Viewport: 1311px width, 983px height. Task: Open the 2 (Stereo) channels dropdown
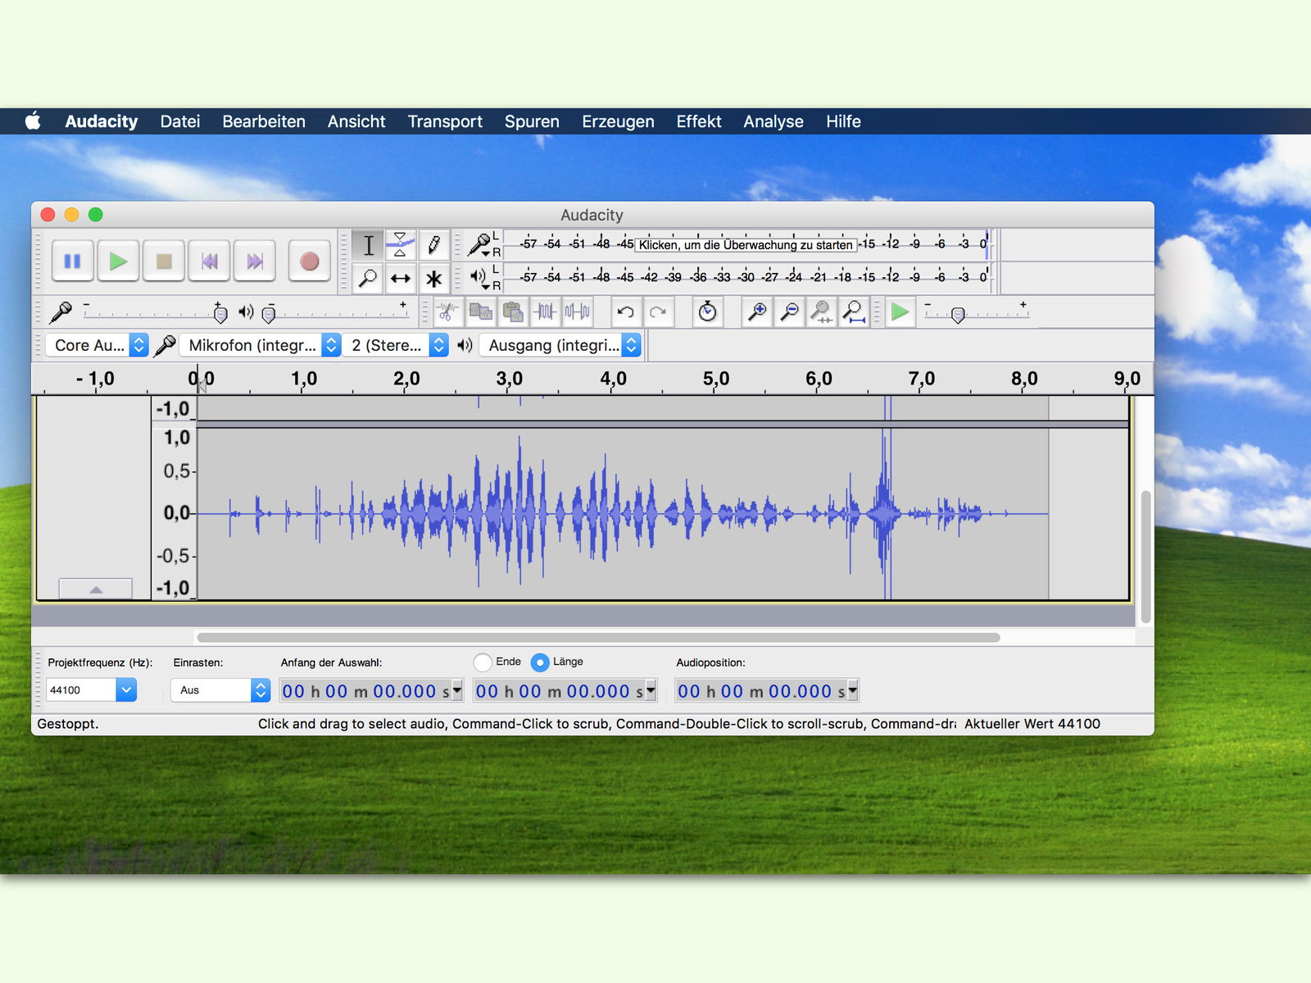(x=396, y=345)
